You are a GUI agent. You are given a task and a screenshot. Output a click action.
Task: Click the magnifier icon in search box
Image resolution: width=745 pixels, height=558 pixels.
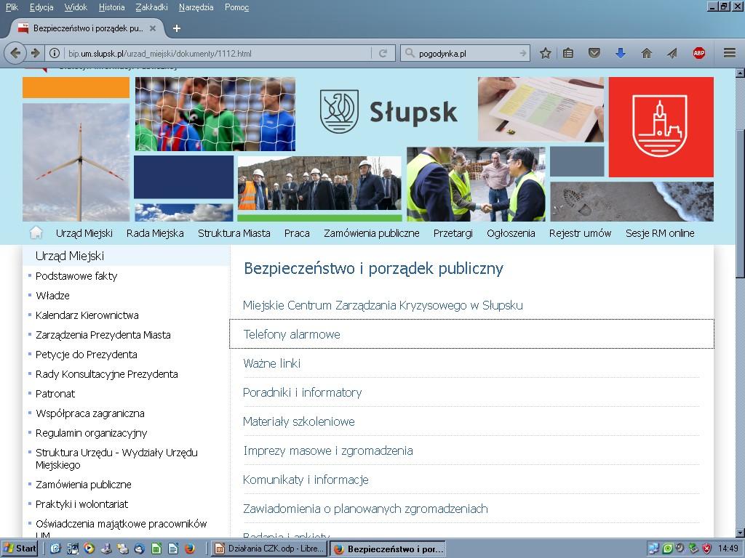click(410, 53)
